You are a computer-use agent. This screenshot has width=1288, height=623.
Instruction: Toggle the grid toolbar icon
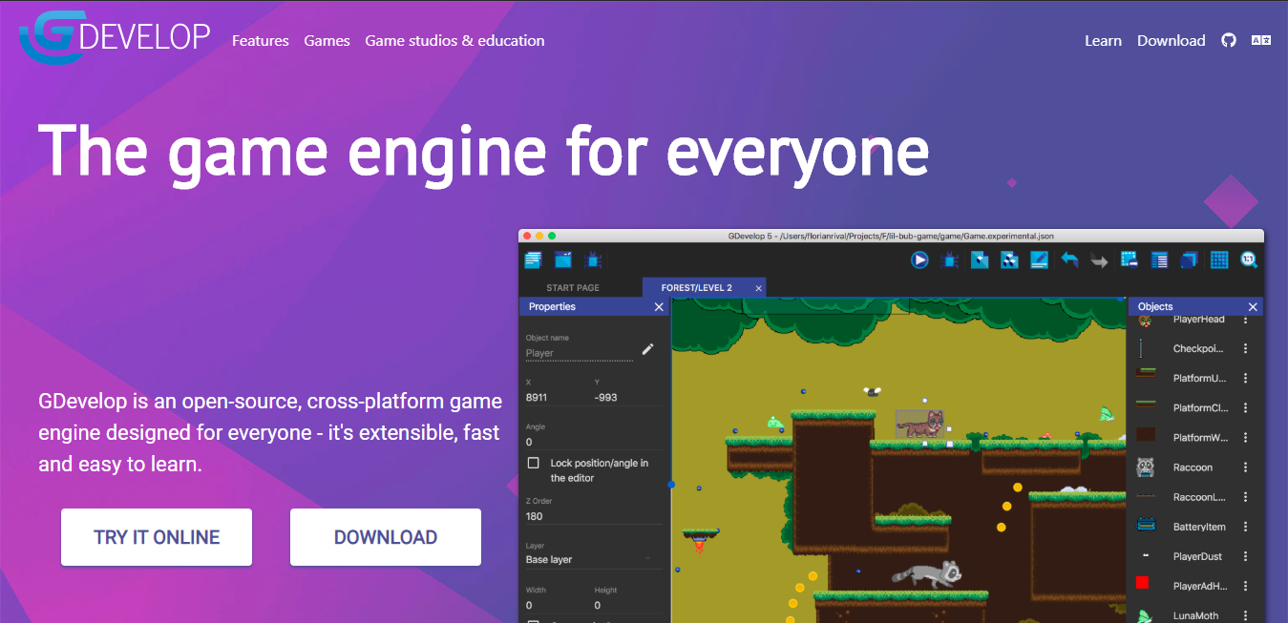point(1219,259)
